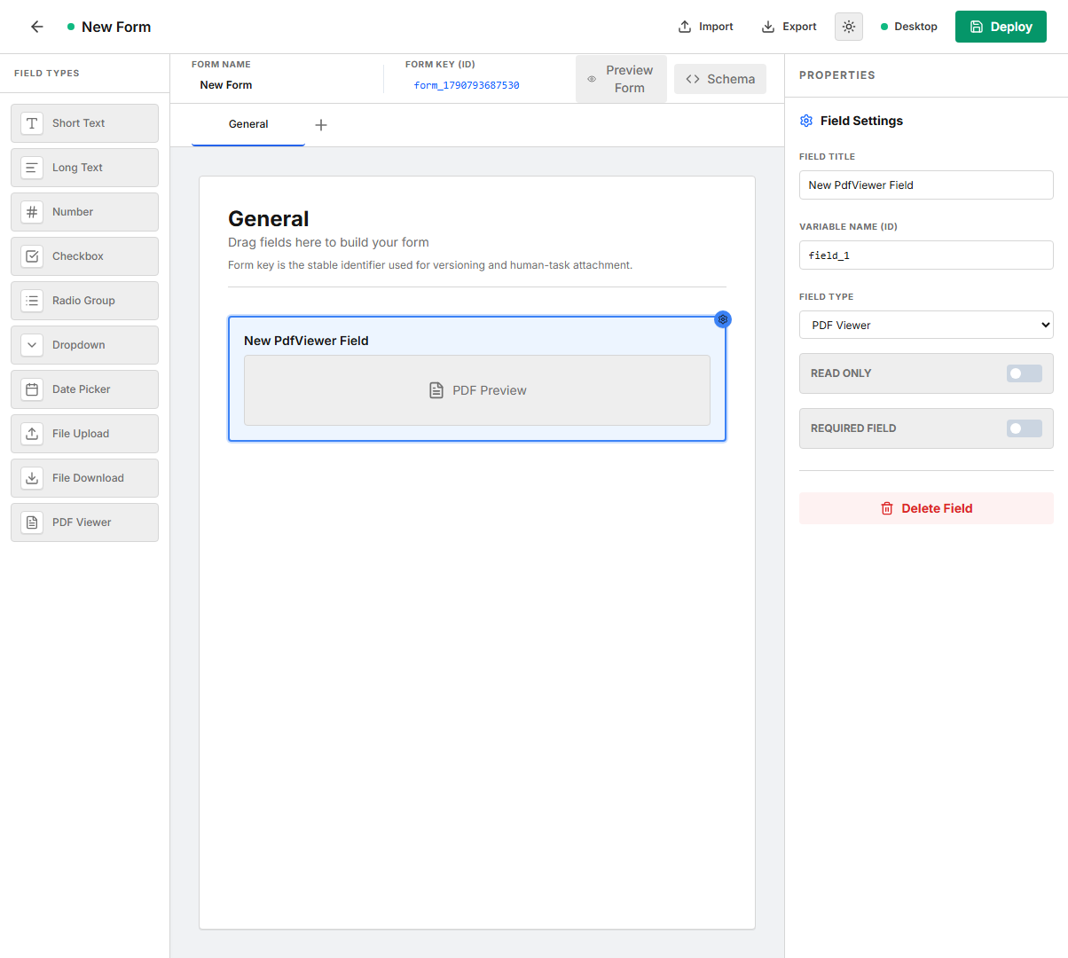Toggle the Read Only switch

pos(1025,373)
